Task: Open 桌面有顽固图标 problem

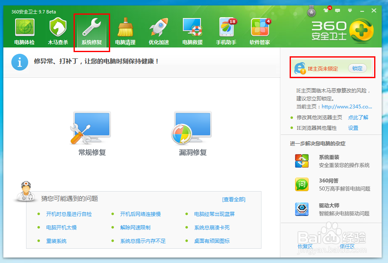Action: pos(212,241)
